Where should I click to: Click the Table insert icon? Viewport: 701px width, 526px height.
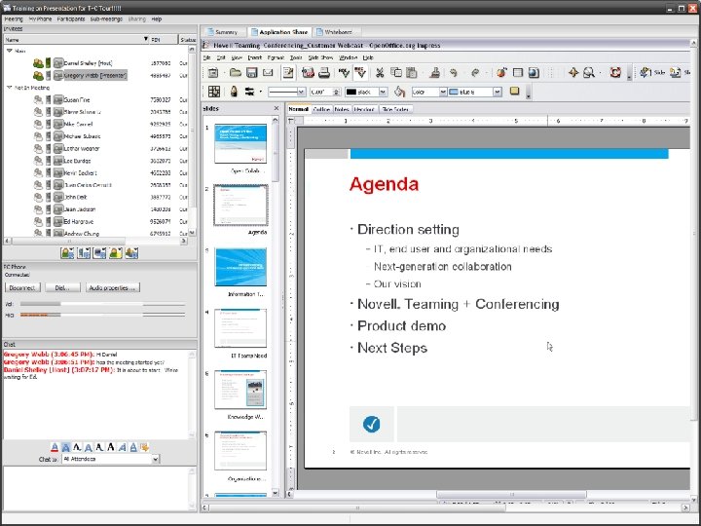pyautogui.click(x=518, y=72)
